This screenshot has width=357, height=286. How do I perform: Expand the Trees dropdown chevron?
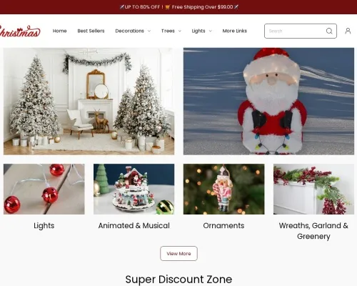(180, 31)
